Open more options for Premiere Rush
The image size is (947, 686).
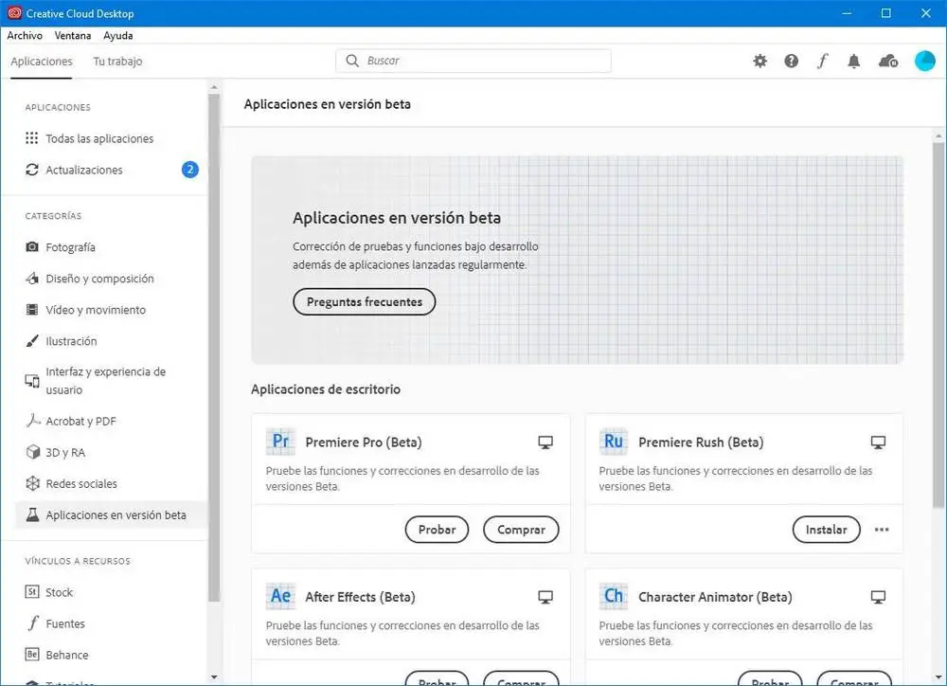(x=882, y=530)
